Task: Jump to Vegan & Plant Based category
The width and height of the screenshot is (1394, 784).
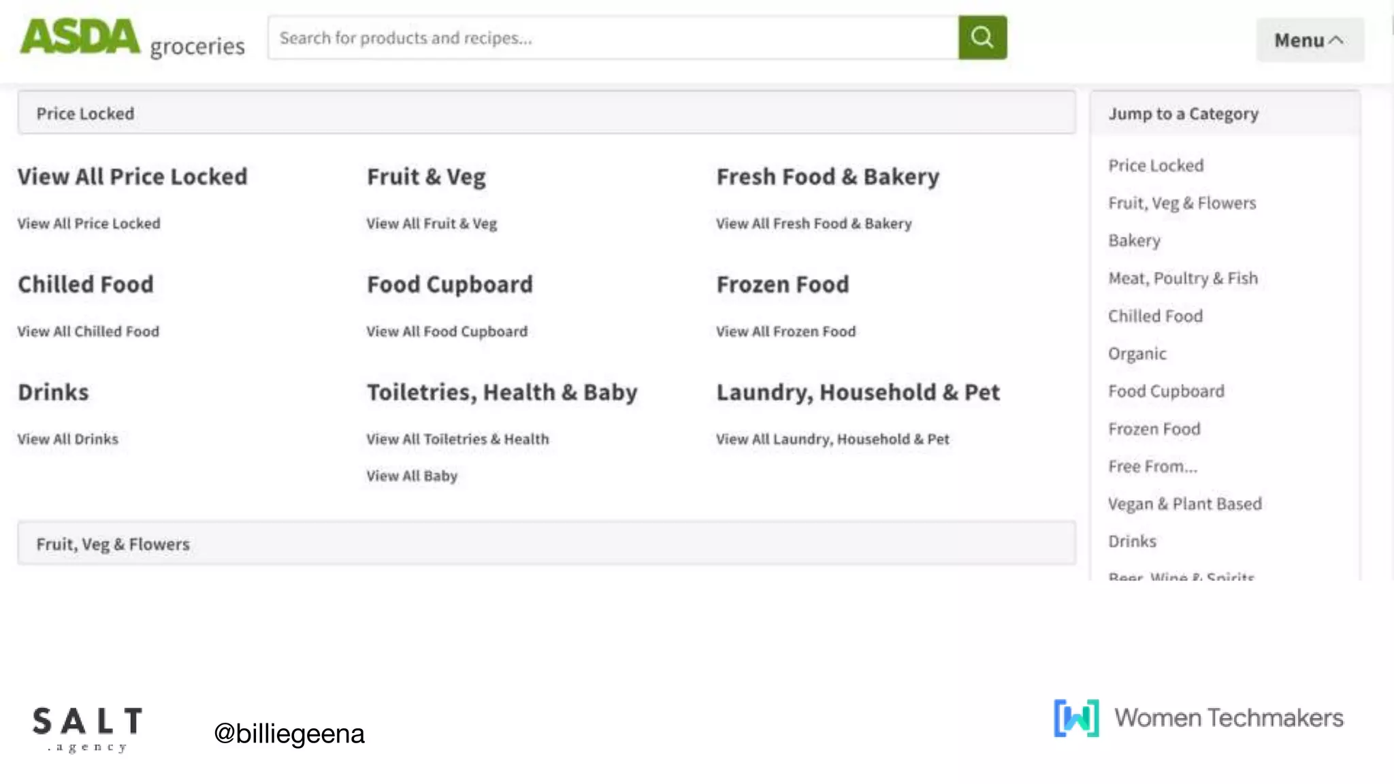Action: pyautogui.click(x=1184, y=504)
